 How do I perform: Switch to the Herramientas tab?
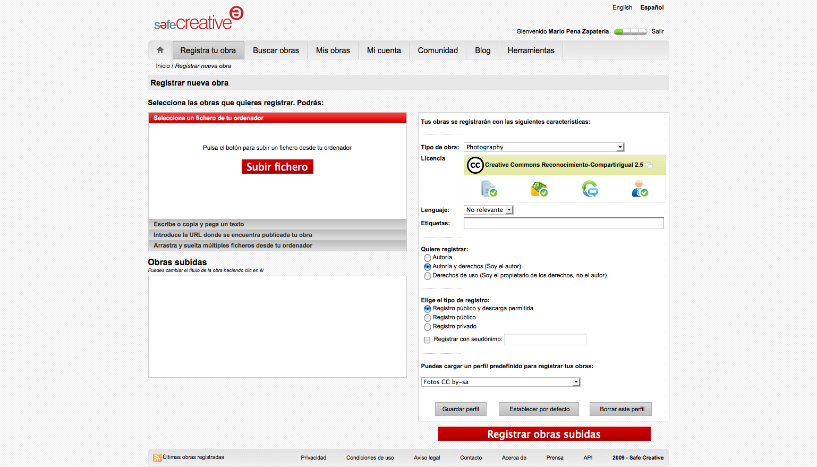pyautogui.click(x=531, y=50)
